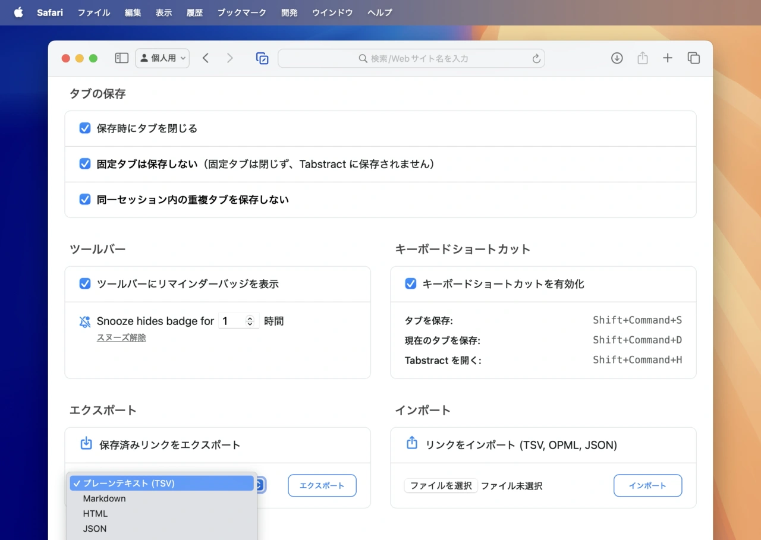Image resolution: width=761 pixels, height=540 pixels.
Task: Disable キーボードショートカットを有効化 checkbox
Action: pos(411,284)
